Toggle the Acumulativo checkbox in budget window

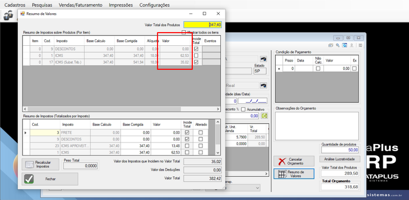click(x=243, y=109)
